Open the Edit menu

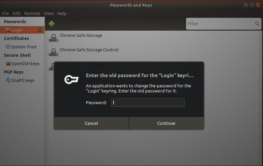16,14
